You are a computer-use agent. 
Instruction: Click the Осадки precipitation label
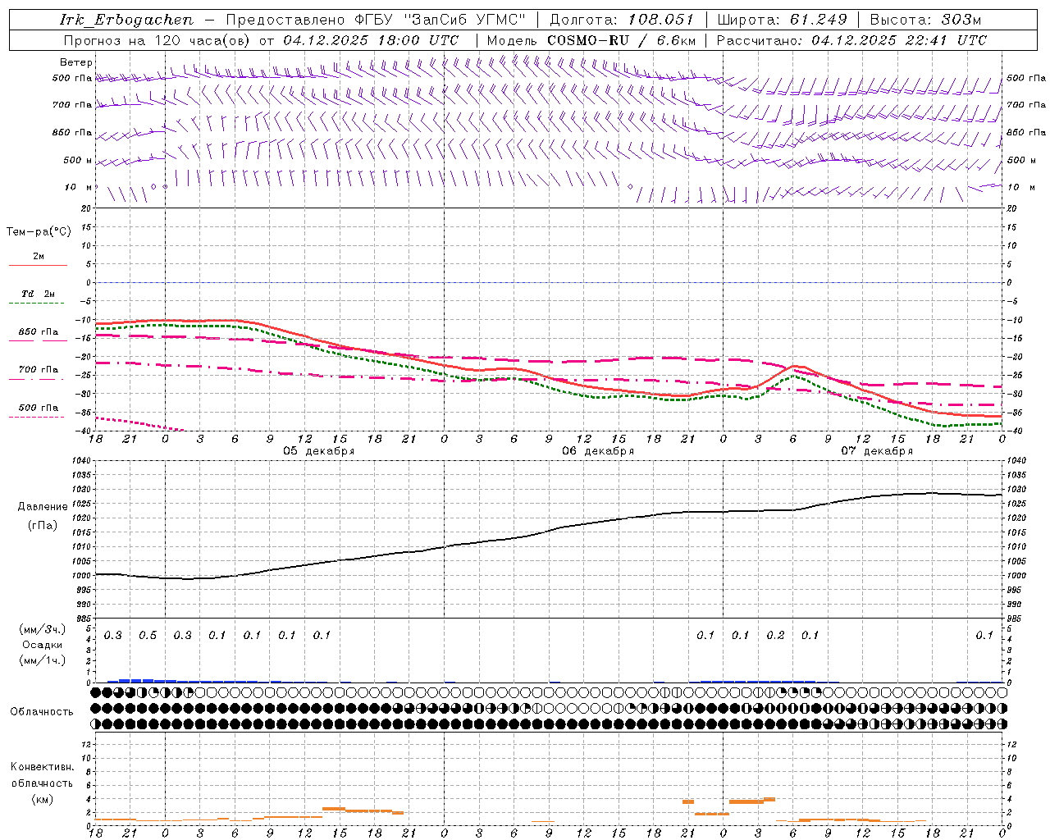[43, 645]
